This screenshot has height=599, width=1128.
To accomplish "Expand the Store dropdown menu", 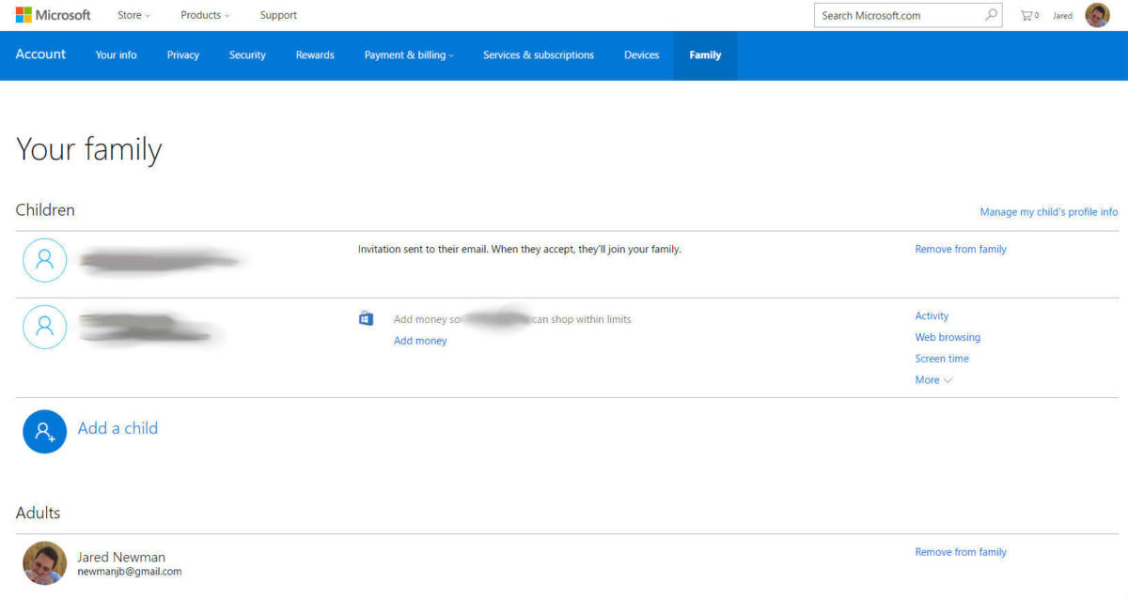I will 133,15.
